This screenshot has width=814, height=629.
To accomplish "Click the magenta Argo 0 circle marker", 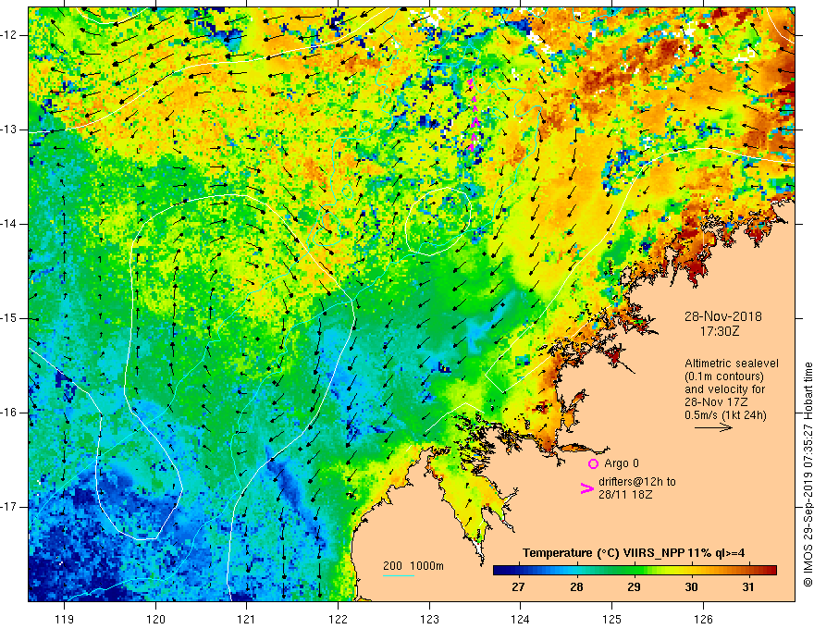I will tap(593, 463).
